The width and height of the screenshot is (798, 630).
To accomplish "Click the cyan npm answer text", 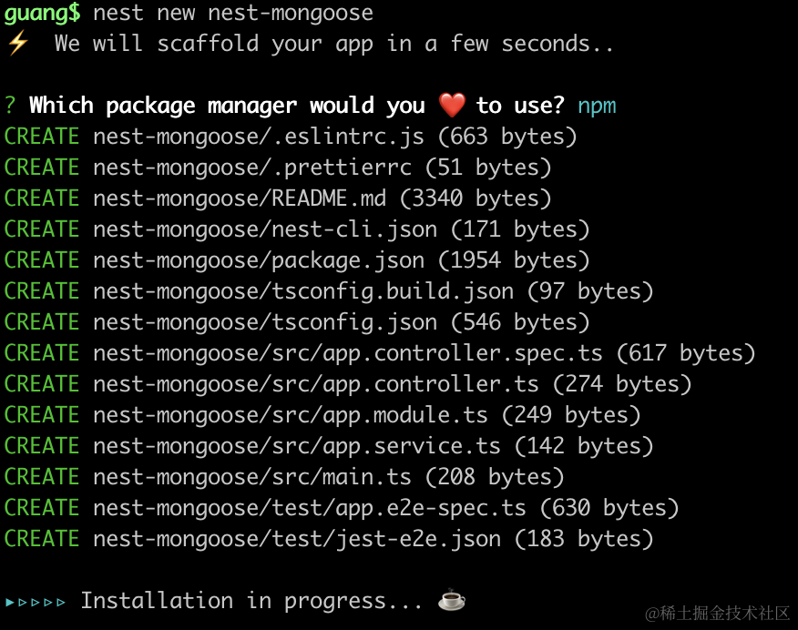I will (597, 106).
